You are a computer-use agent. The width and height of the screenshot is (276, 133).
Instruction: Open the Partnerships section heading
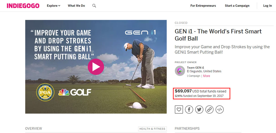click(x=187, y=129)
